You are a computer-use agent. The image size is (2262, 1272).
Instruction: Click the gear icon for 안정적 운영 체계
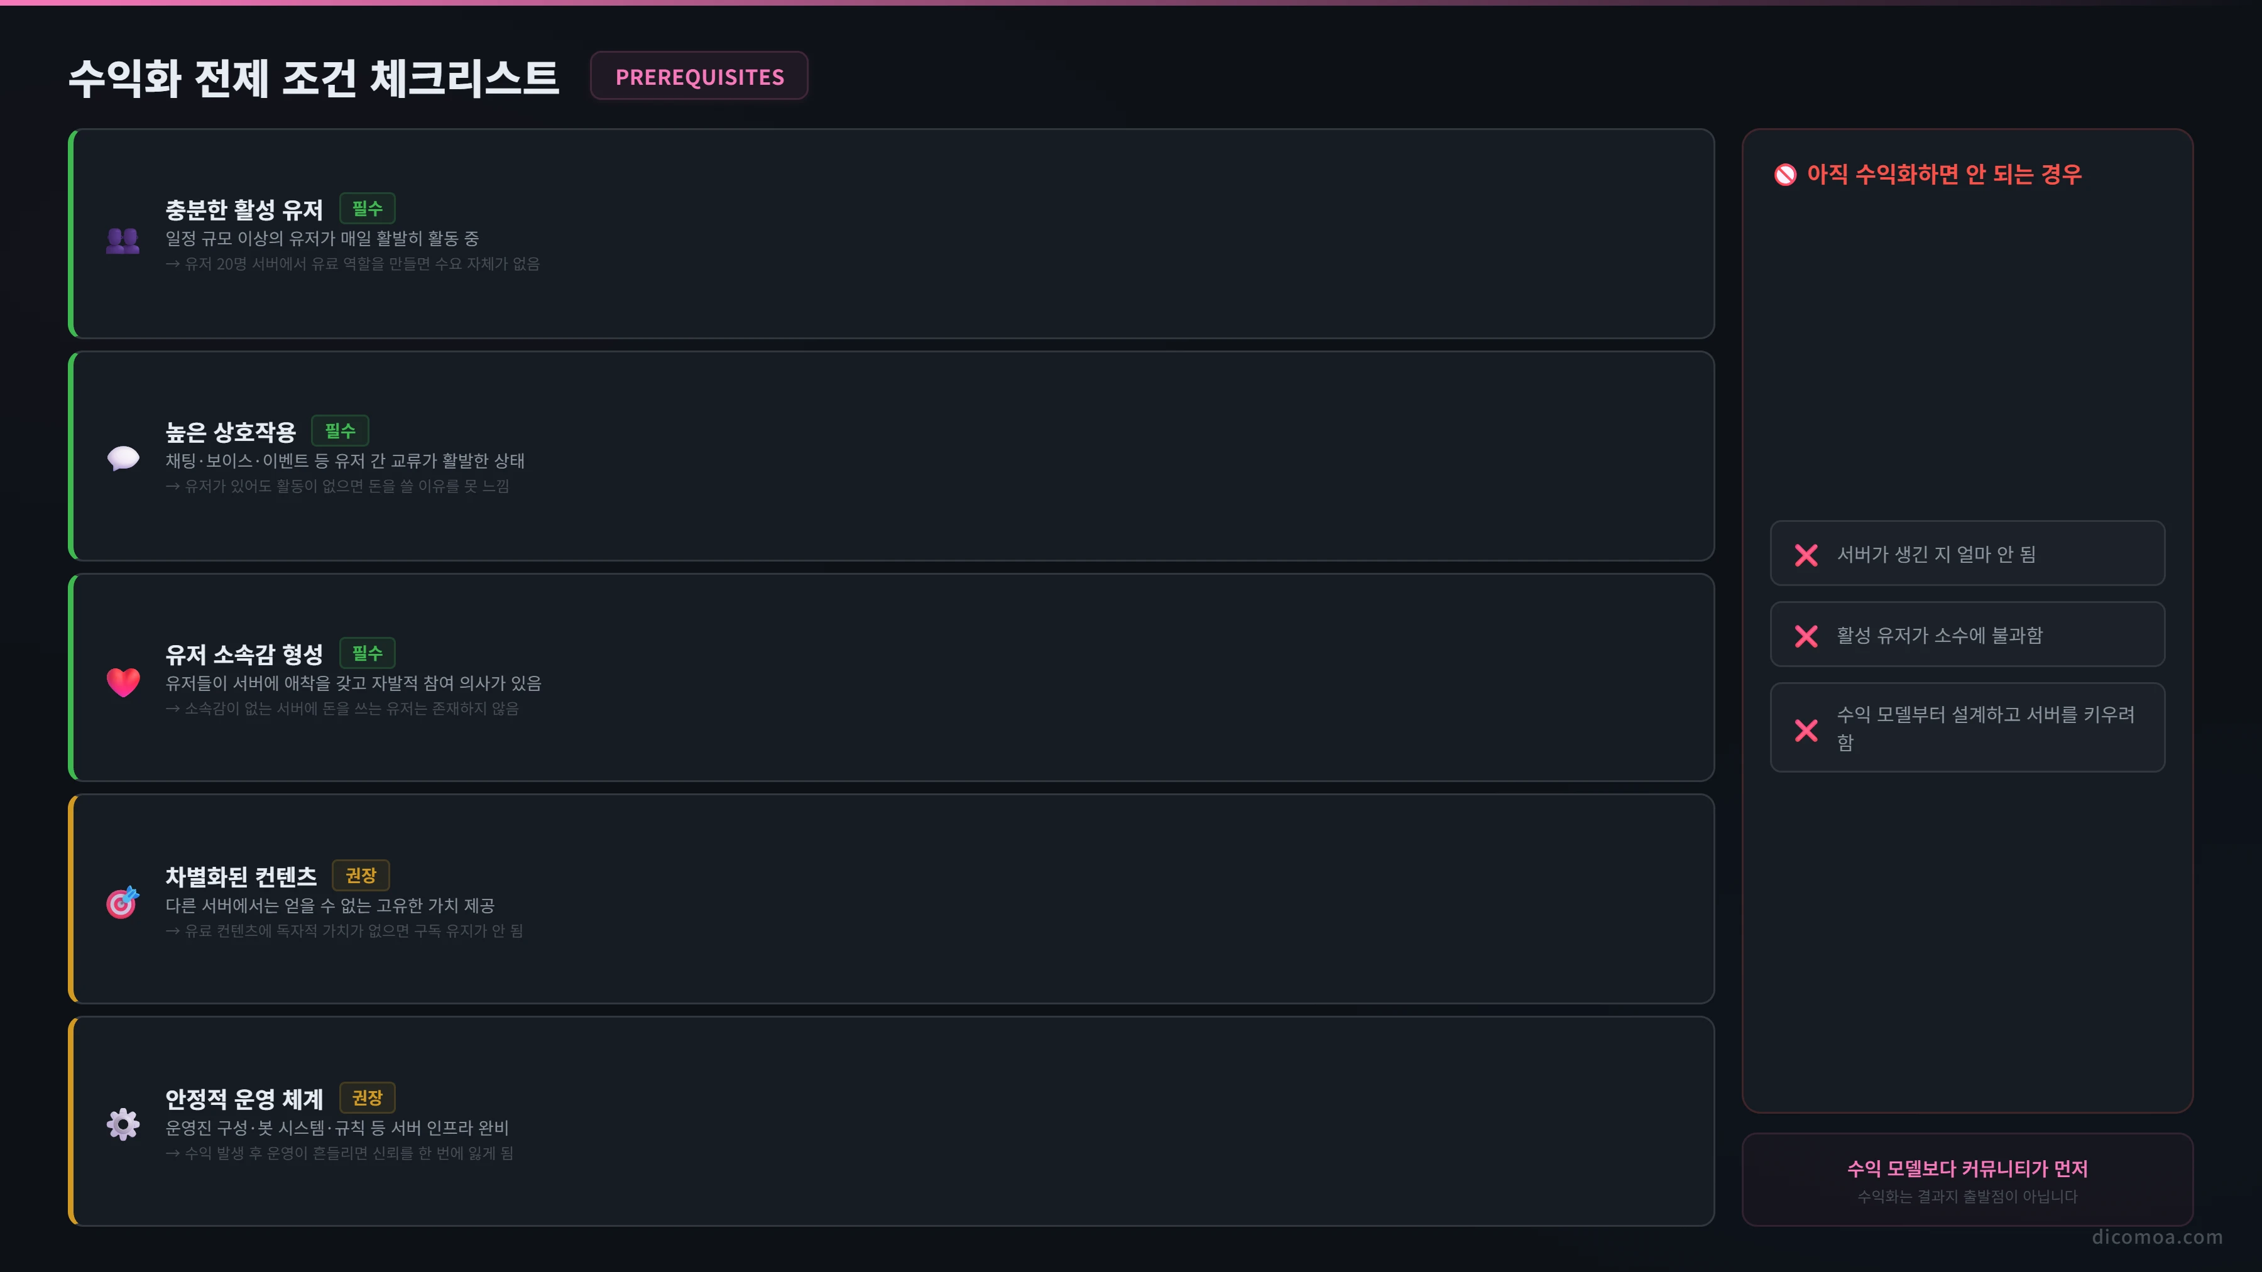coord(123,1124)
